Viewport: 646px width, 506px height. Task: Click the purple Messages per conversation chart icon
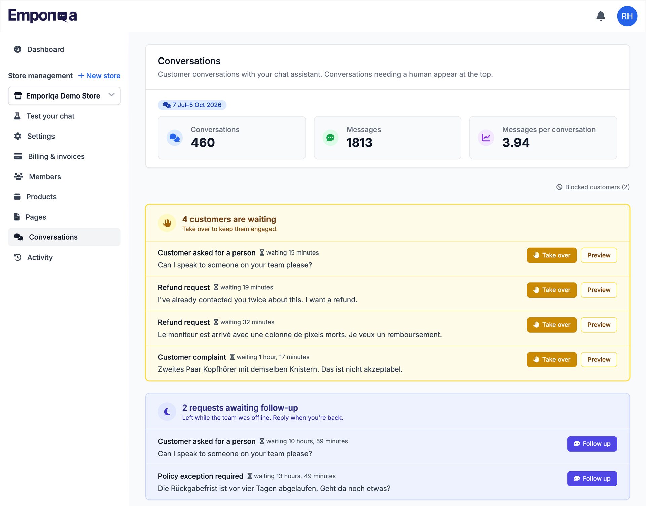[x=486, y=138]
